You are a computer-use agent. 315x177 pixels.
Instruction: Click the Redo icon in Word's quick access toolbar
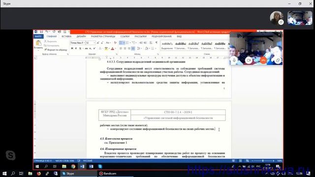point(54,31)
